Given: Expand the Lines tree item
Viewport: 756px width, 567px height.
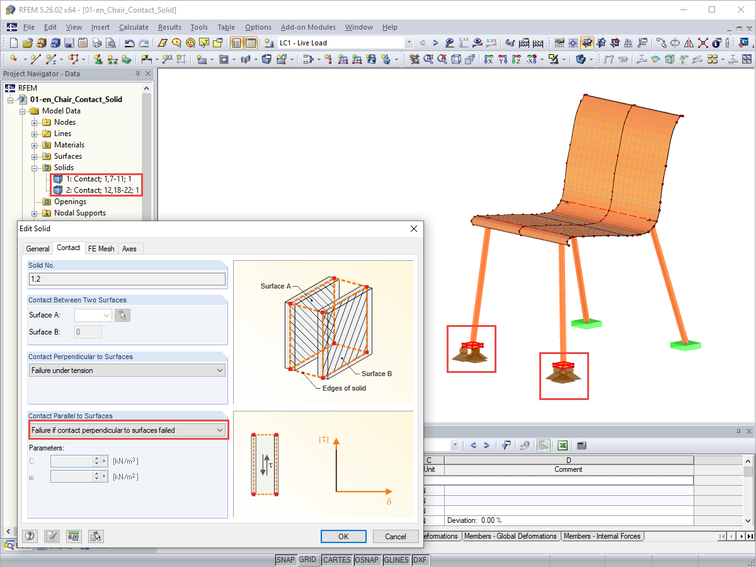Looking at the screenshot, I should [35, 134].
